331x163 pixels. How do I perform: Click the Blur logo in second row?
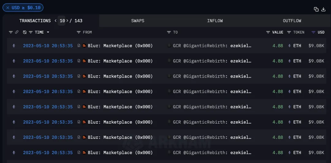click(84, 61)
